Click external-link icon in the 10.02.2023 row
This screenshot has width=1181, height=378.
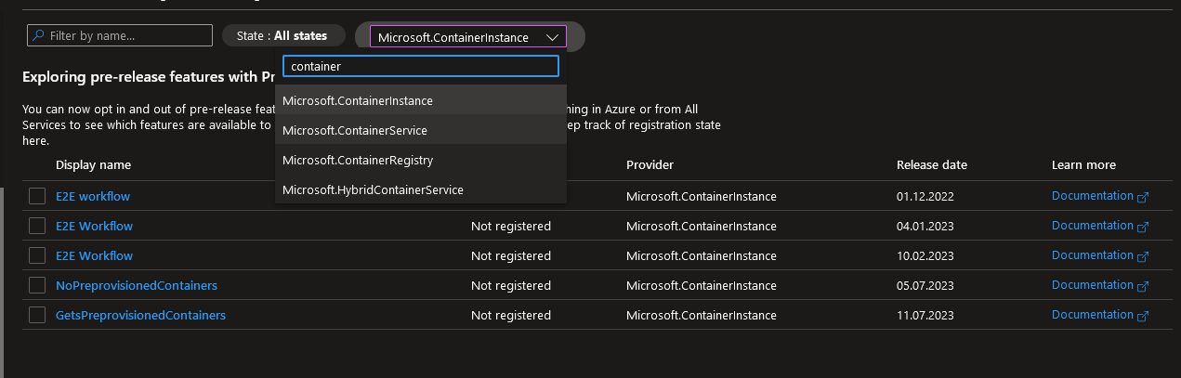[x=1143, y=256]
